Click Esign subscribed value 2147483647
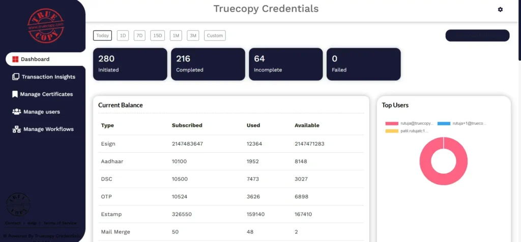This screenshot has height=242, width=521. coord(187,144)
